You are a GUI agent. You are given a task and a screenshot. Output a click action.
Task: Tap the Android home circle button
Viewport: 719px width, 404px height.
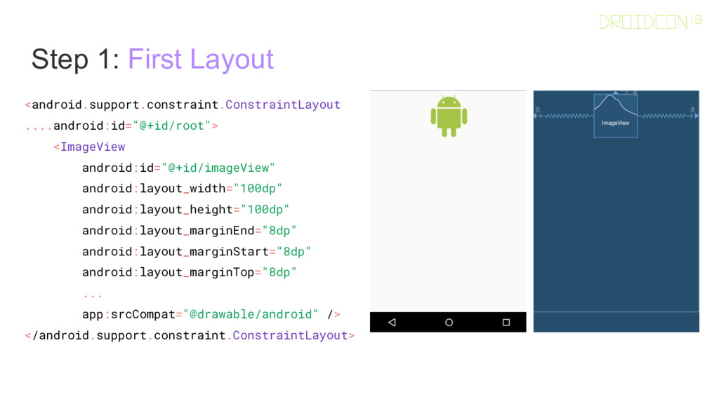click(x=449, y=323)
